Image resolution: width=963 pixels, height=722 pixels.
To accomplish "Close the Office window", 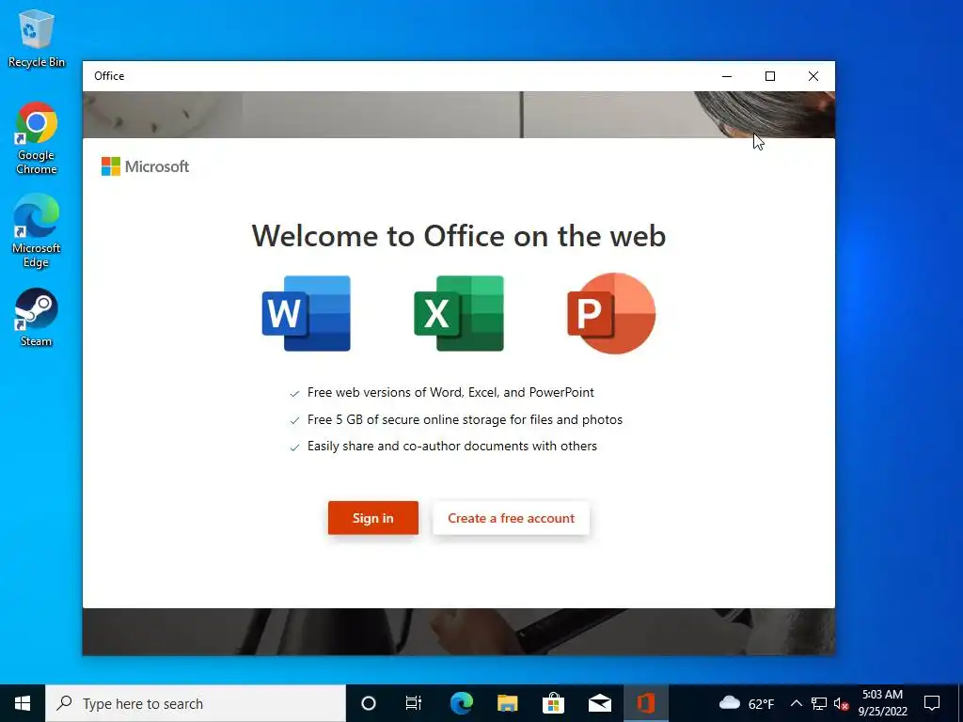I will click(x=813, y=76).
